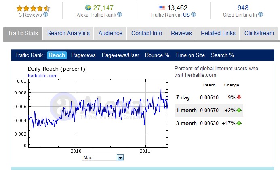Click the globe icon by 27,147
The width and height of the screenshot is (280, 170).
[88, 8]
